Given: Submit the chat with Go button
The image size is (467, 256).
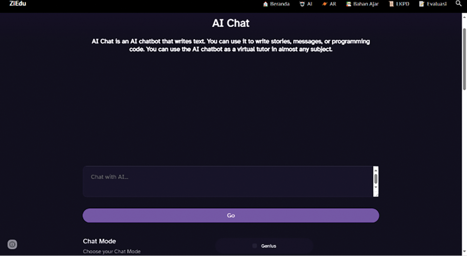Looking at the screenshot, I should pyautogui.click(x=231, y=215).
